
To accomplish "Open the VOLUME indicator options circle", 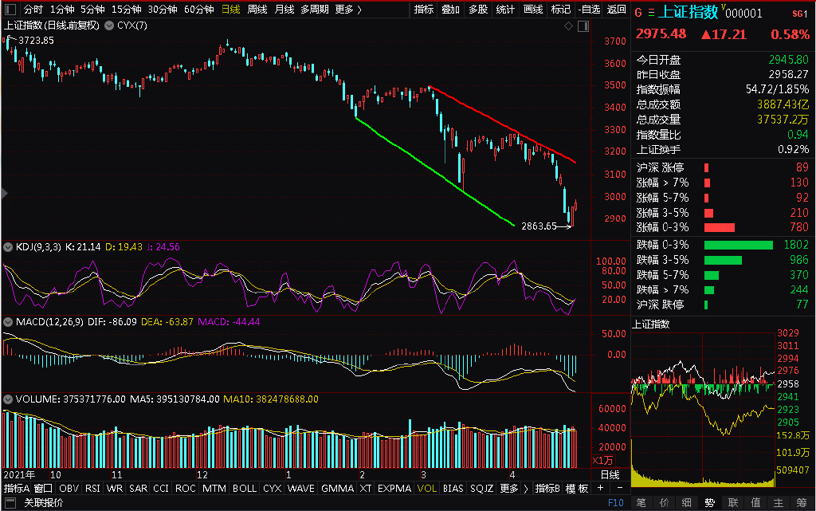I will [8, 399].
